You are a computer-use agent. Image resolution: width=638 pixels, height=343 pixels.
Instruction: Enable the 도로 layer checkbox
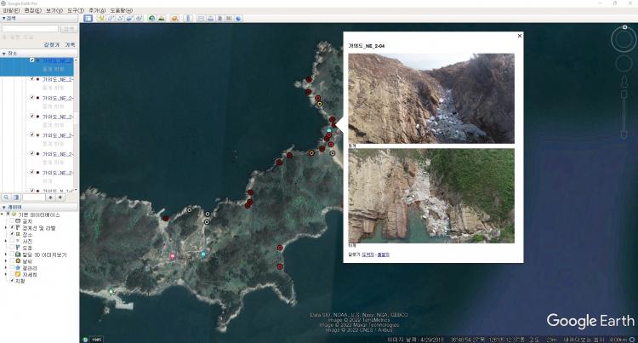pyautogui.click(x=13, y=248)
